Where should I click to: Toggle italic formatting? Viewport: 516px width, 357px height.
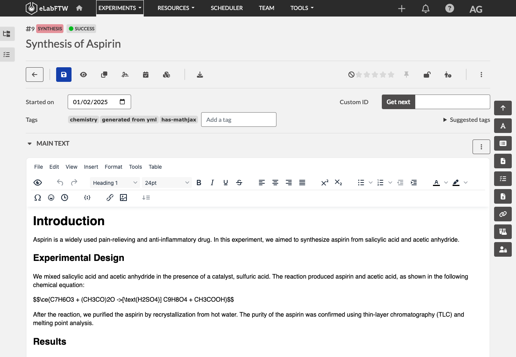click(212, 183)
